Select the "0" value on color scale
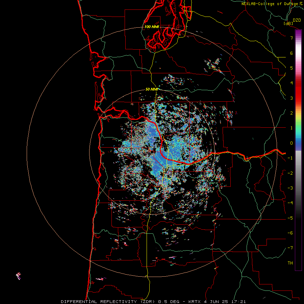Screen dimensions: 304x304 (292, 143)
